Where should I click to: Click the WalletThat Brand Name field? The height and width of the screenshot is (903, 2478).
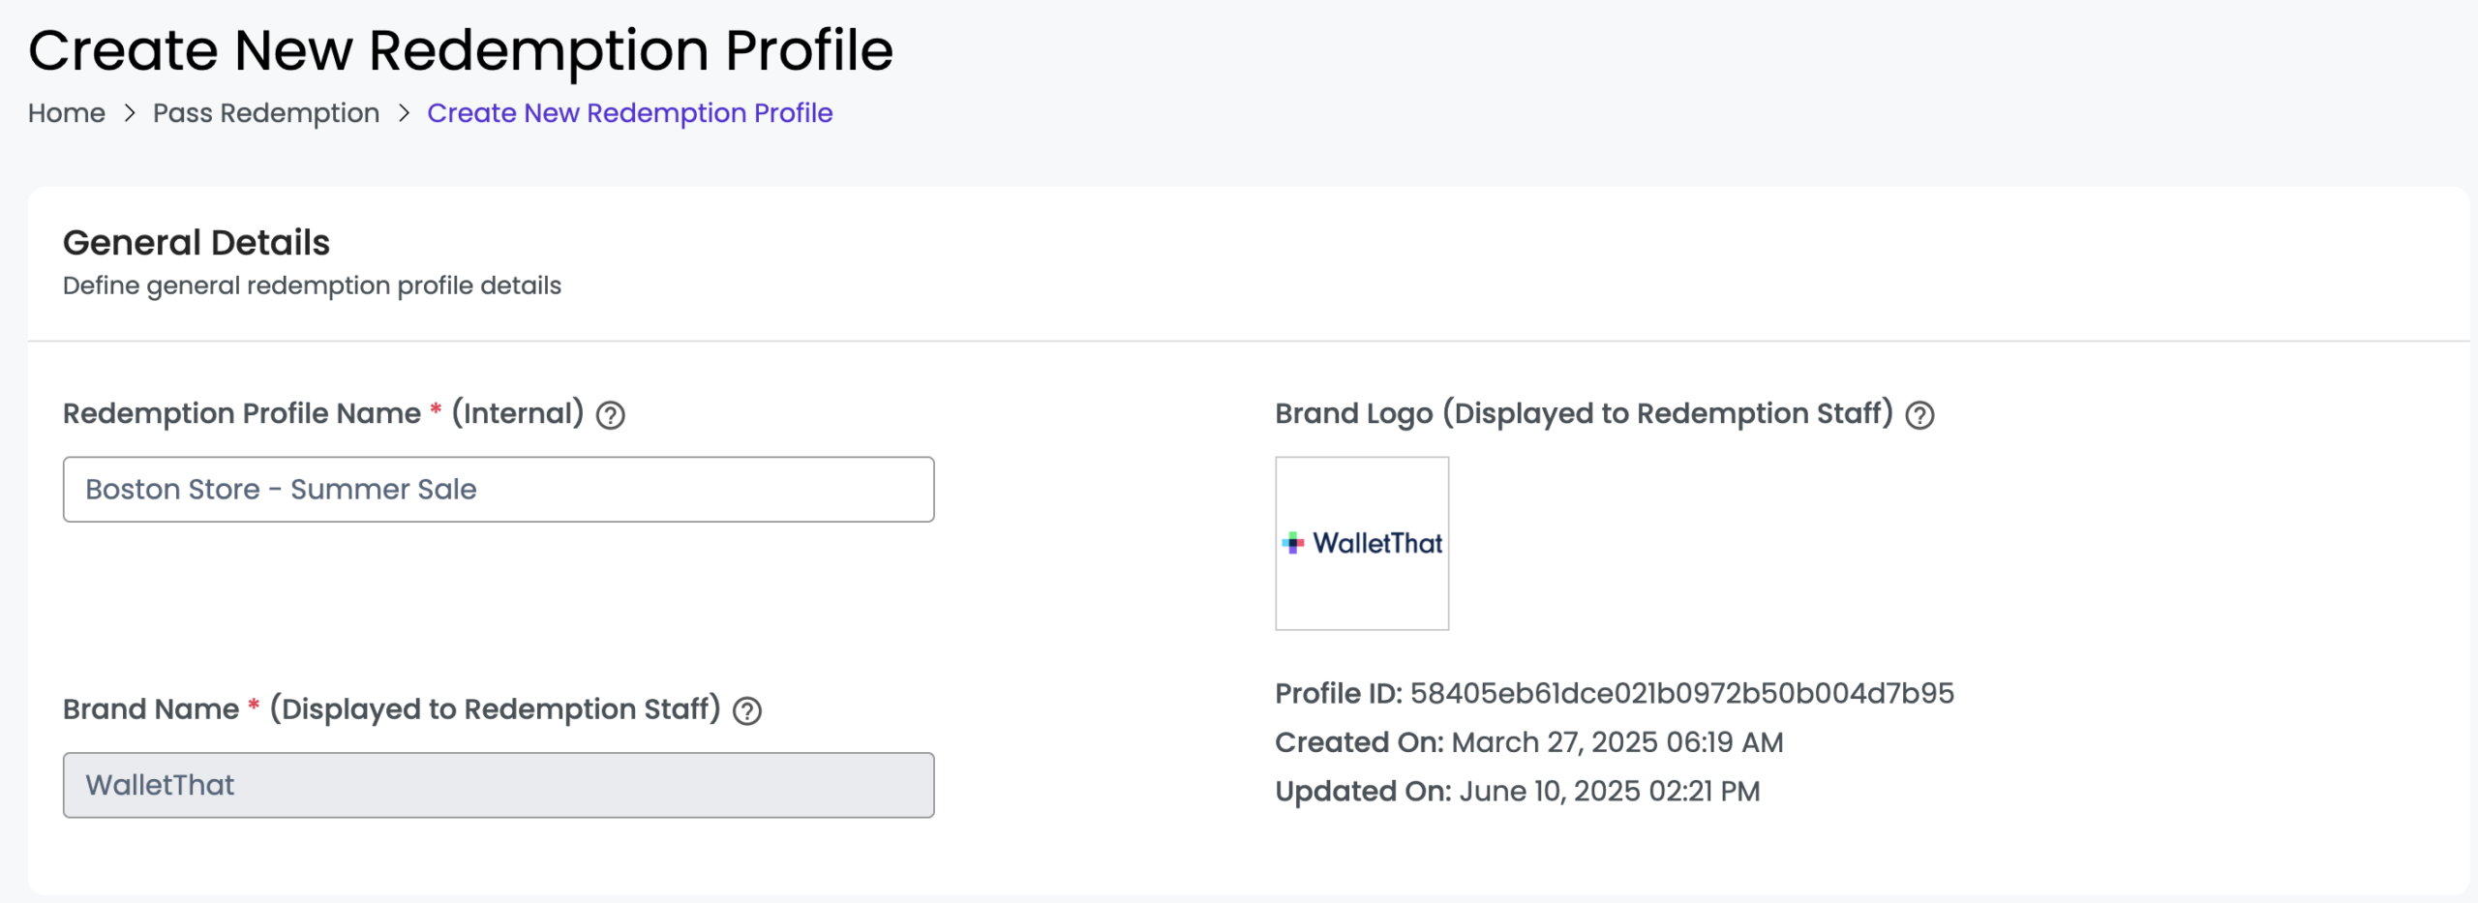coord(499,785)
